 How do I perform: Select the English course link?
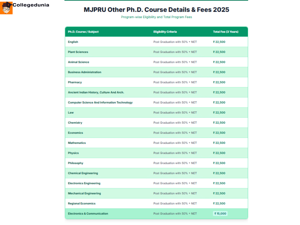[73, 42]
